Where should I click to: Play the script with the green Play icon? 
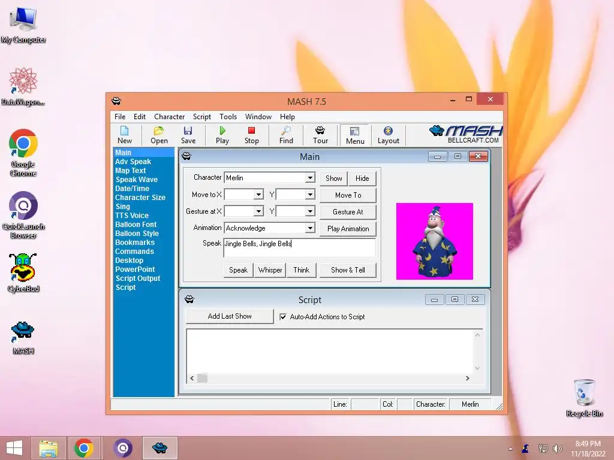click(x=222, y=135)
